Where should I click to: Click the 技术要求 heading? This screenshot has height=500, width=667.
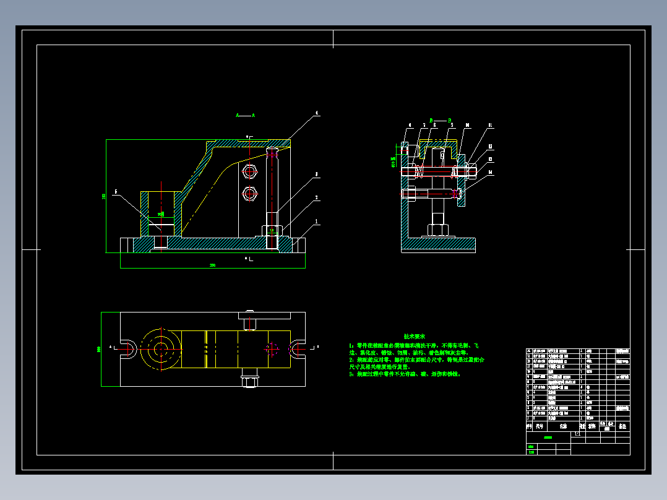click(415, 337)
